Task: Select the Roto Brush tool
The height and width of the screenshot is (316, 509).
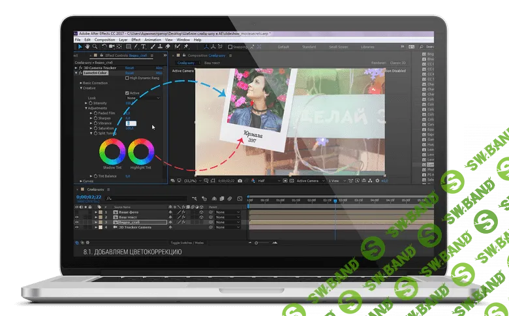Action: 177,47
